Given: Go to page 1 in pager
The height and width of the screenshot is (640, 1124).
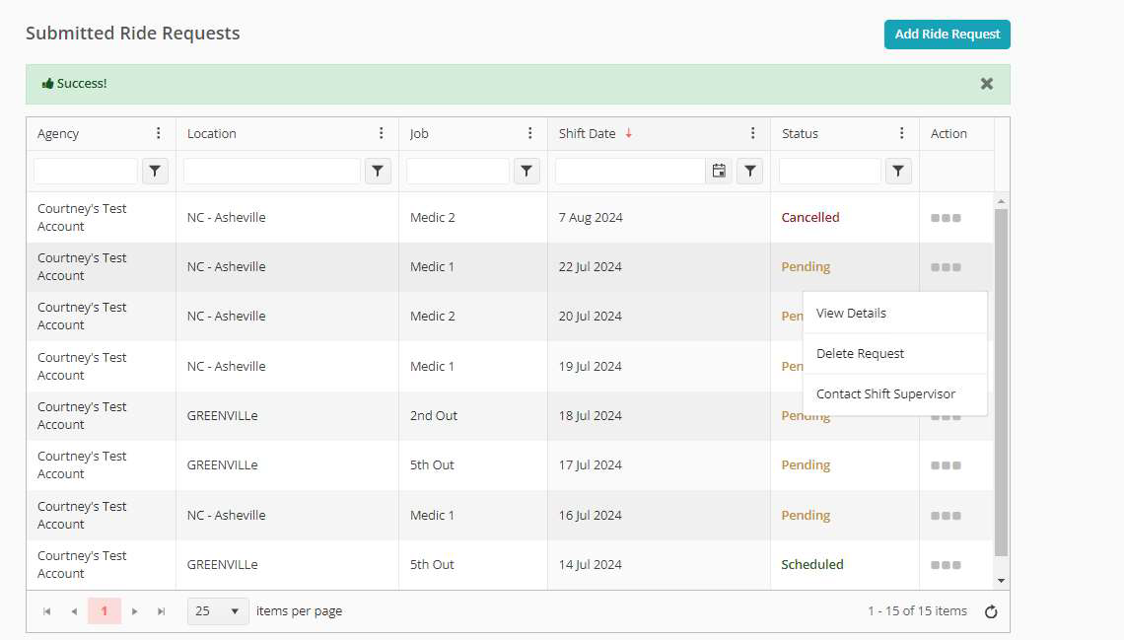Looking at the screenshot, I should pyautogui.click(x=104, y=611).
